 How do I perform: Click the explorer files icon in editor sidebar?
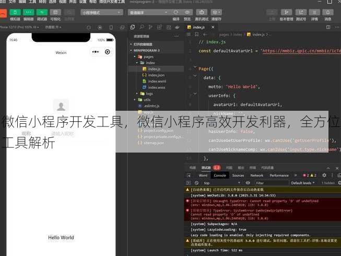point(133,27)
